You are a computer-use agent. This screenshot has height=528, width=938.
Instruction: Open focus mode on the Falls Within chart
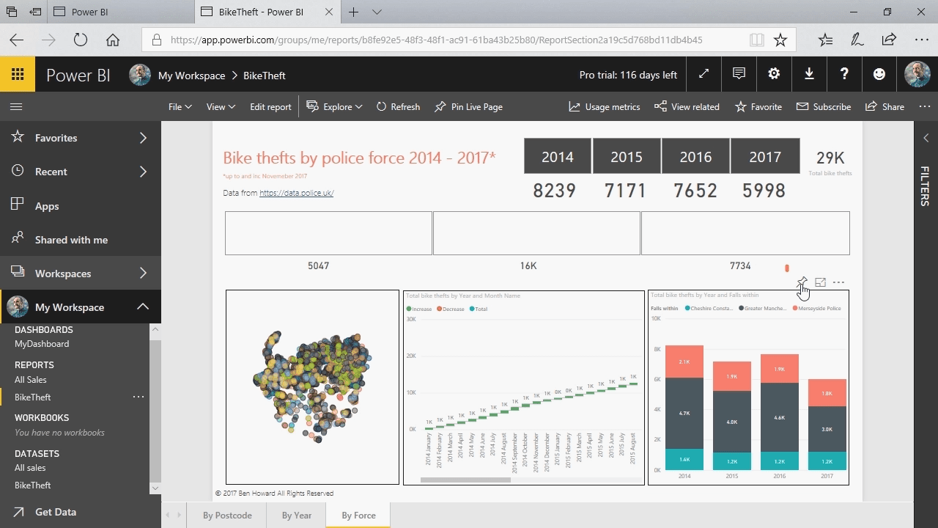tap(820, 282)
